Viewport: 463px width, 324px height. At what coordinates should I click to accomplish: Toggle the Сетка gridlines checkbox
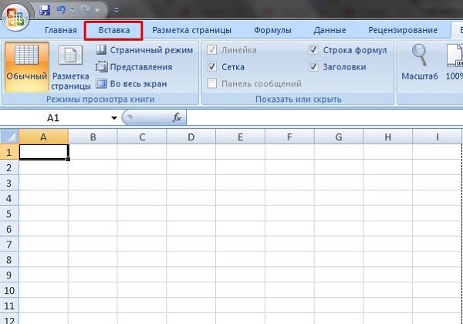point(213,67)
